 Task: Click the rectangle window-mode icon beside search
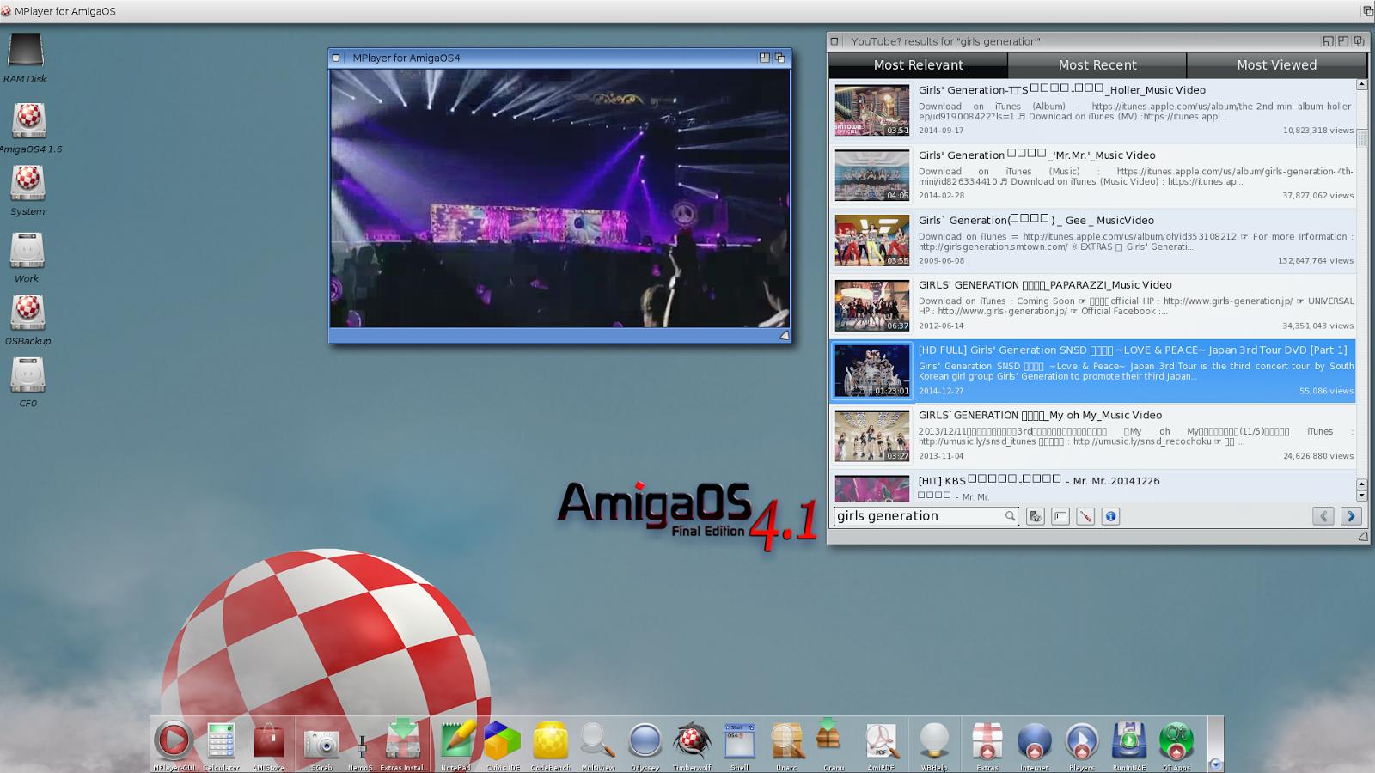1060,516
